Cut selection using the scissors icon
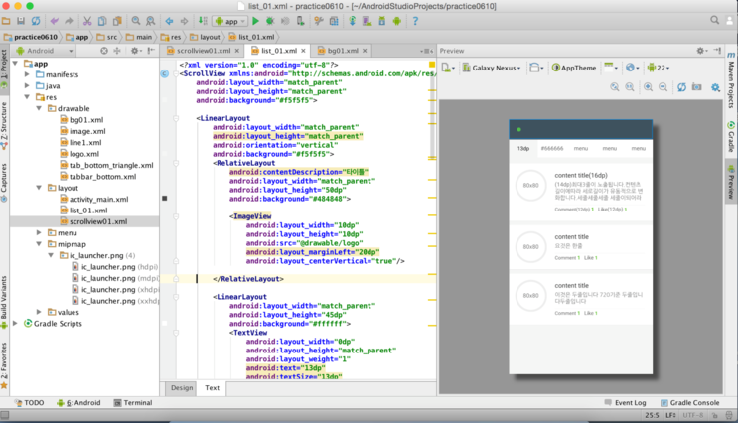738x423 pixels. (x=87, y=21)
